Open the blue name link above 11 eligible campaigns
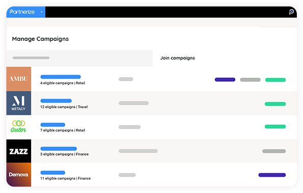The image size is (303, 193). point(53,173)
